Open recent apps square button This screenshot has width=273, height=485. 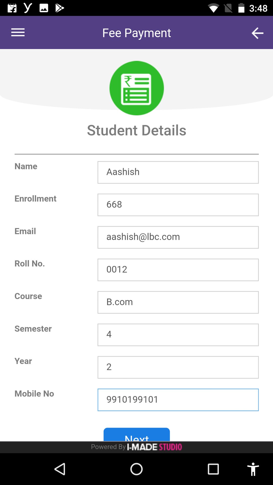click(213, 469)
